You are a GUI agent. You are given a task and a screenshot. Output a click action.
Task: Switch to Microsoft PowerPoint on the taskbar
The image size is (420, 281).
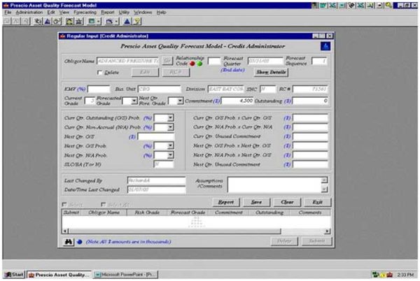pyautogui.click(x=126, y=275)
